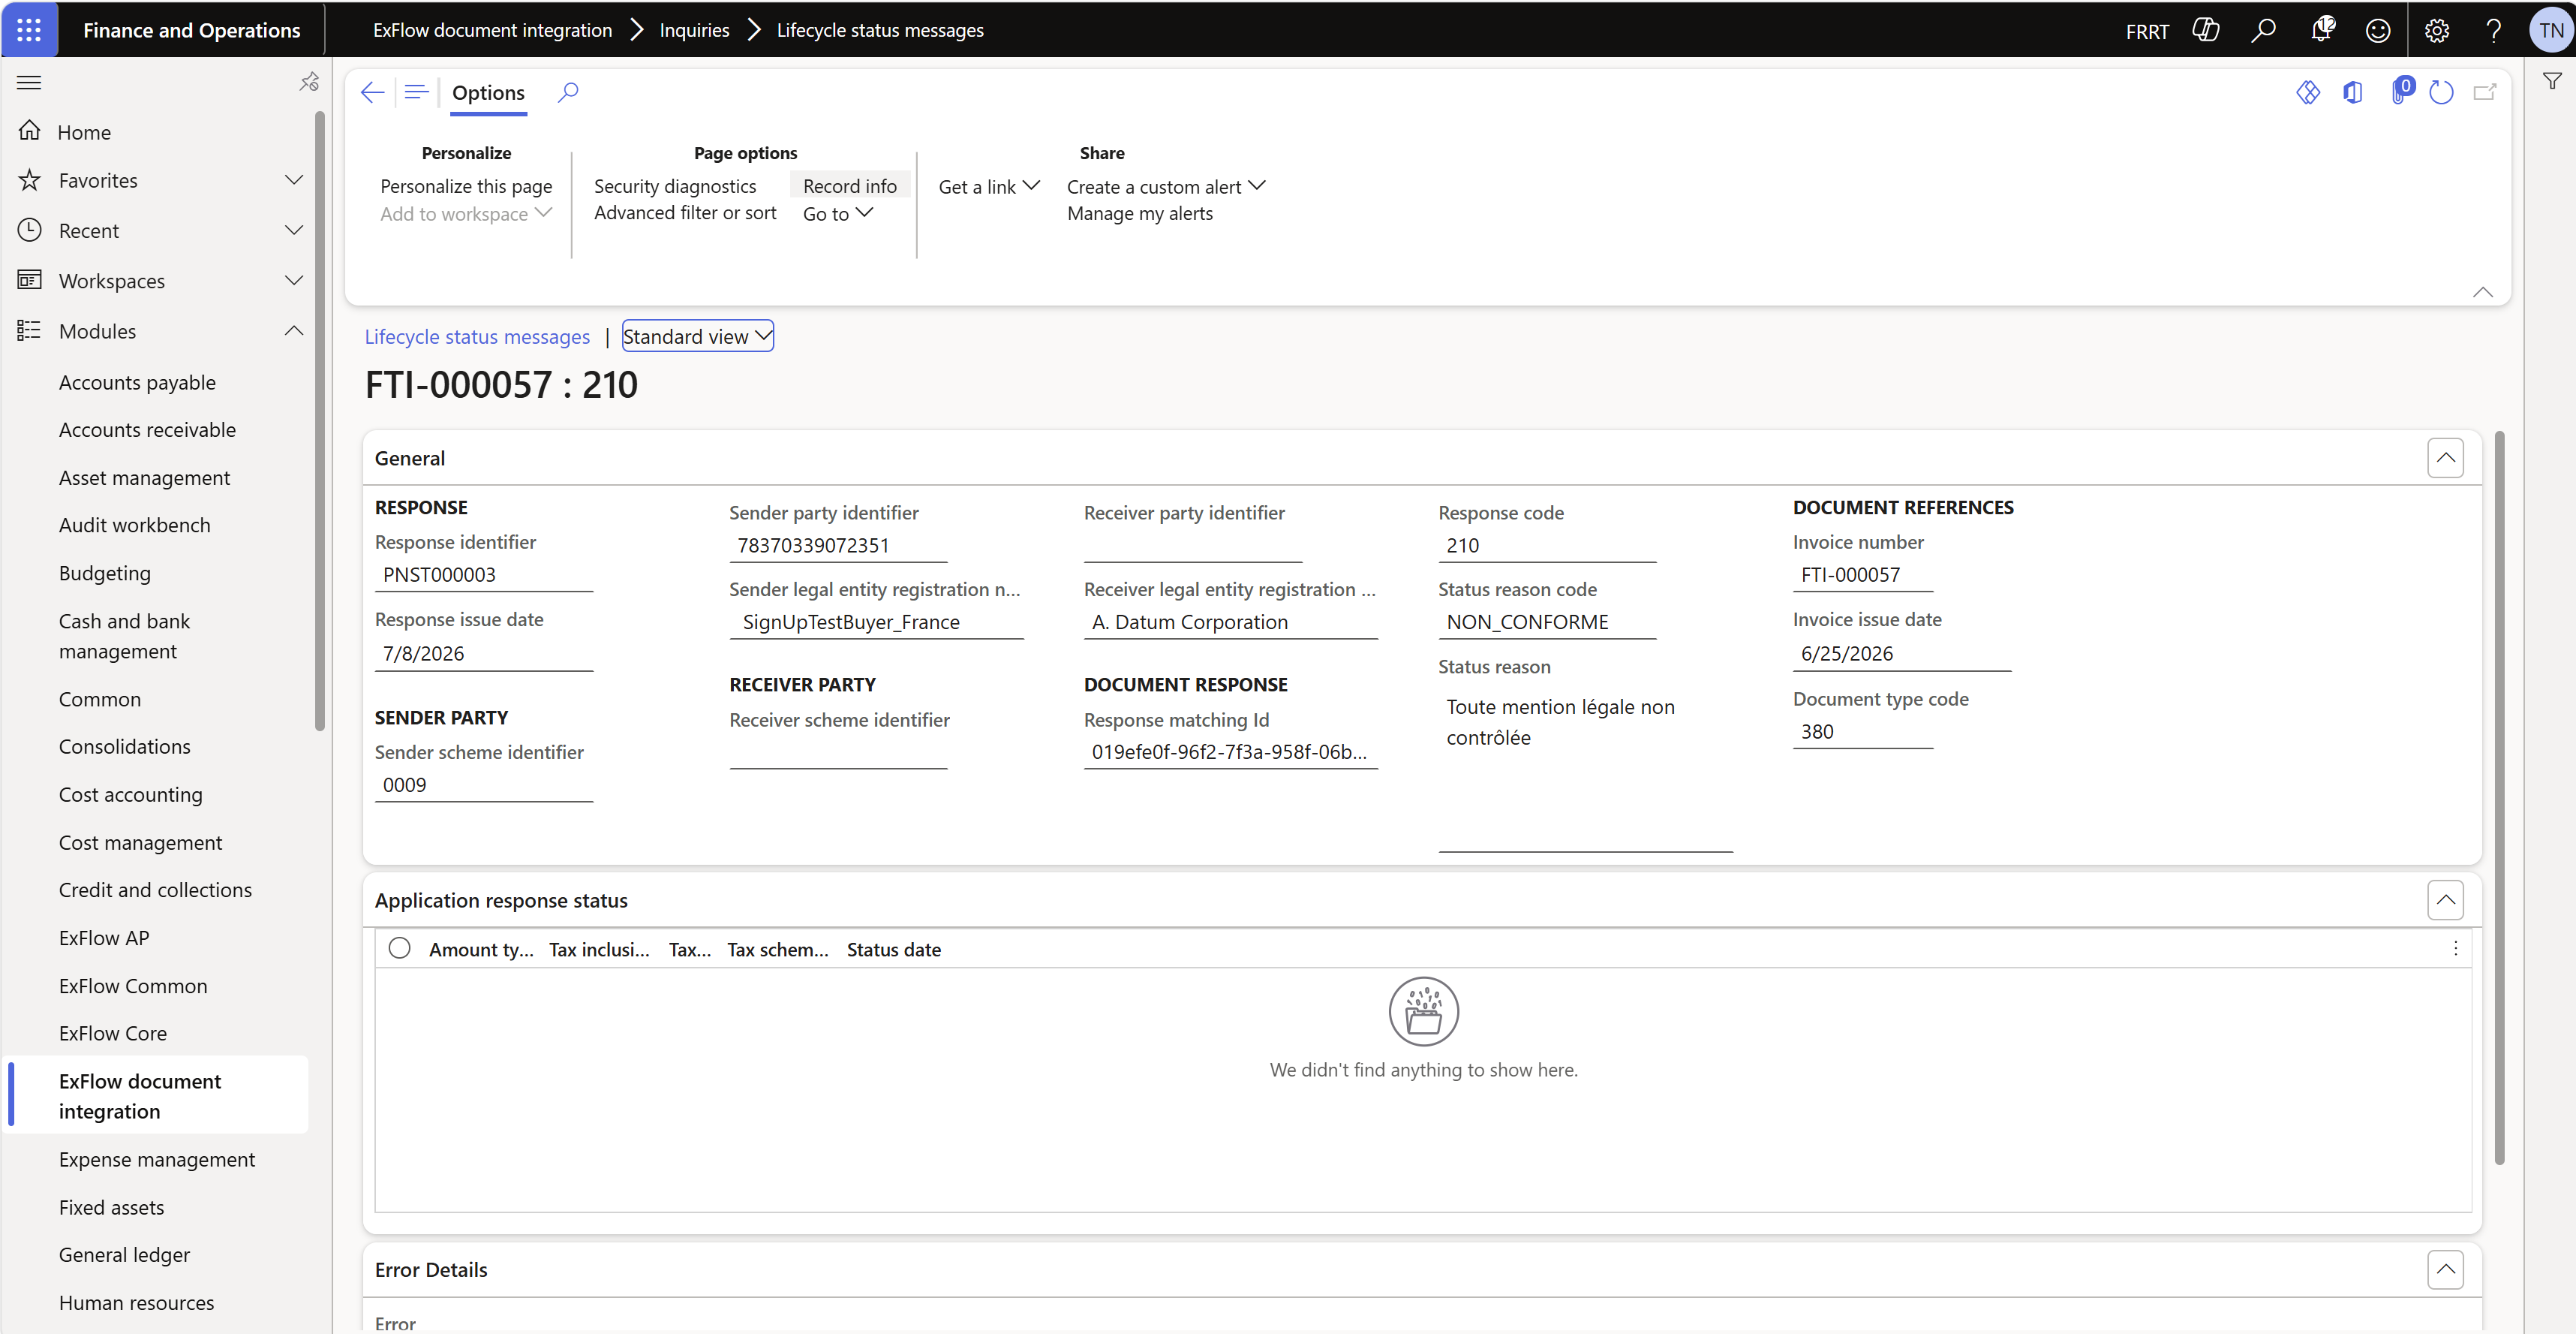Viewport: 2576px width, 1334px height.
Task: Expand the Favorites menu
Action: tap(293, 180)
